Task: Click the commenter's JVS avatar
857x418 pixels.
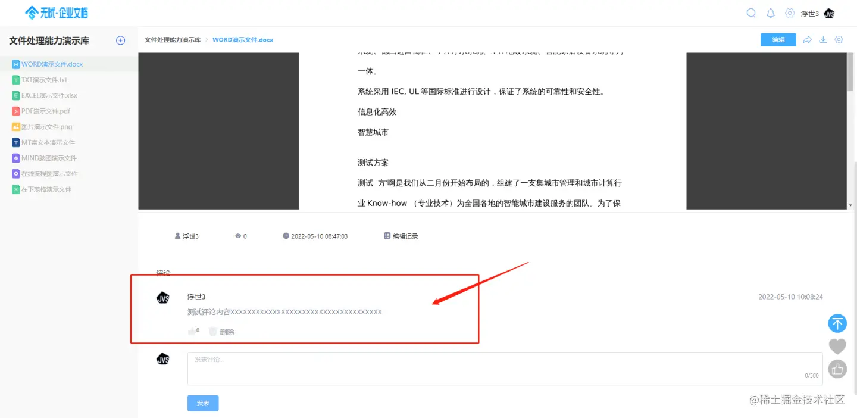Action: [162, 298]
